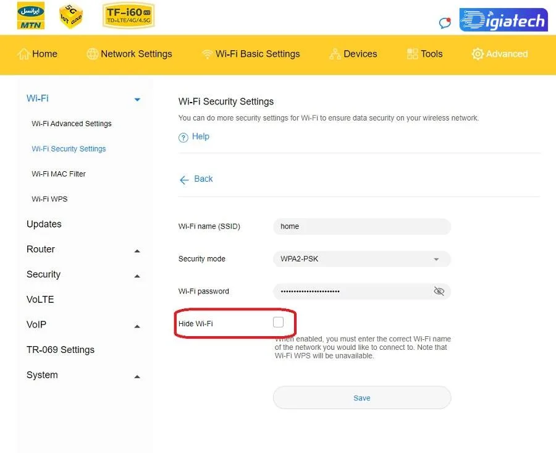
Task: Click the Irancell MTN logo
Action: [31, 15]
